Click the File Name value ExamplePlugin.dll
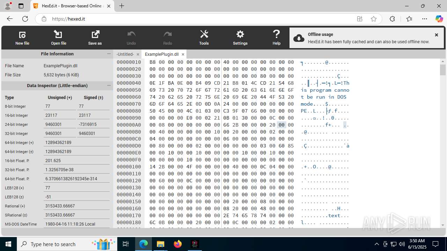 click(60, 66)
